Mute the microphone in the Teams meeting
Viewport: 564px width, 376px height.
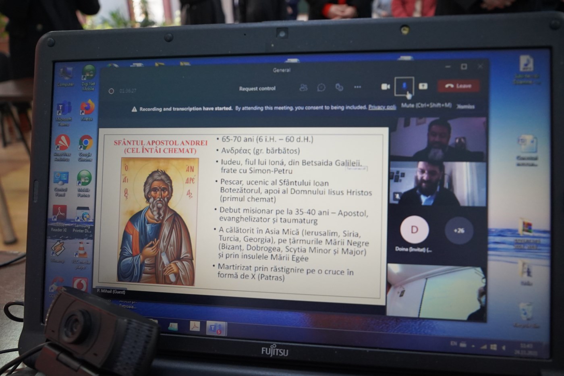[404, 86]
